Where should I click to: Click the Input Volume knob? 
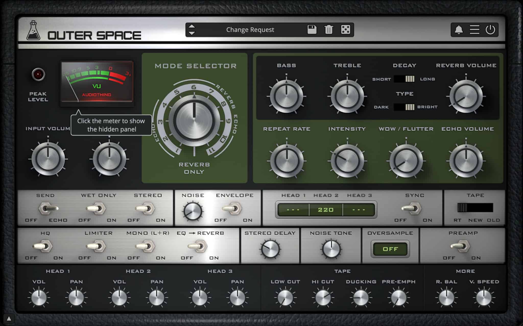coord(48,159)
